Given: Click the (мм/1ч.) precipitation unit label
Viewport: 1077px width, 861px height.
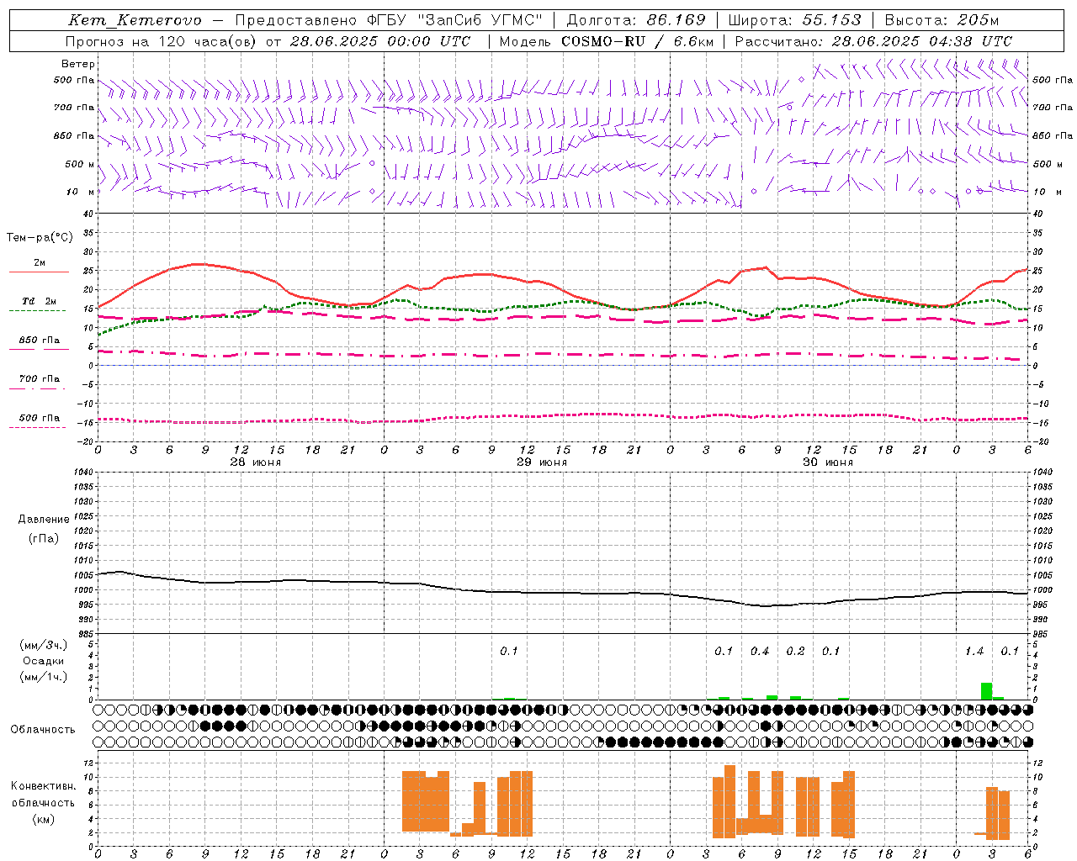Looking at the screenshot, I should click(x=44, y=676).
